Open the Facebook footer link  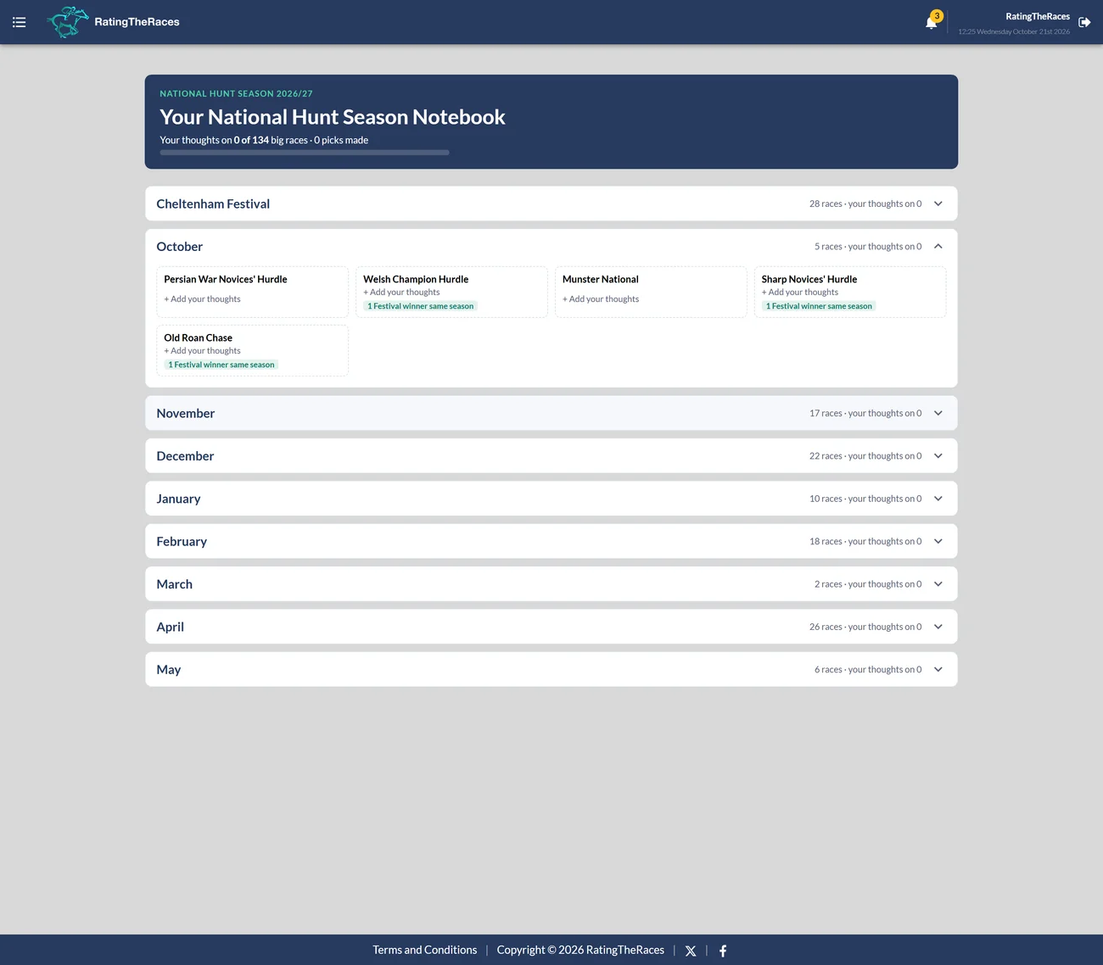click(723, 951)
